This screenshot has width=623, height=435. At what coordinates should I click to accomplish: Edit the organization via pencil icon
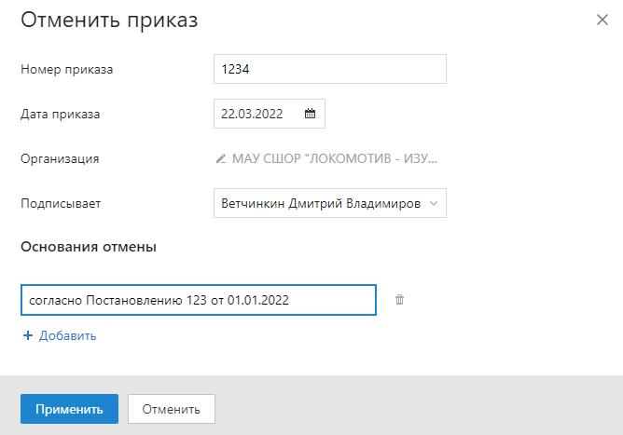tap(220, 158)
